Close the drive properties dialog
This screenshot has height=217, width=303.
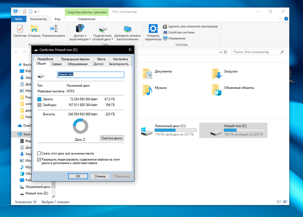coord(130,50)
